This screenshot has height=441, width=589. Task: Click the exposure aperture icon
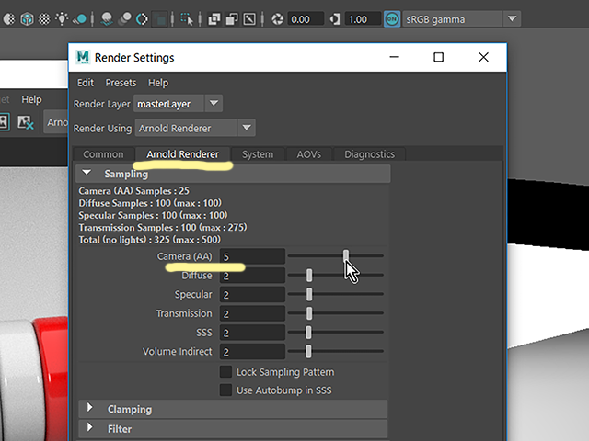click(x=278, y=18)
